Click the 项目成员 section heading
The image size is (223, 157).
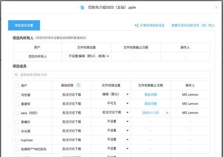point(20,66)
